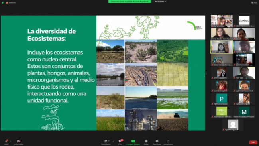Select the COMIREC participant thumbnail
The image size is (259, 146).
point(244,21)
